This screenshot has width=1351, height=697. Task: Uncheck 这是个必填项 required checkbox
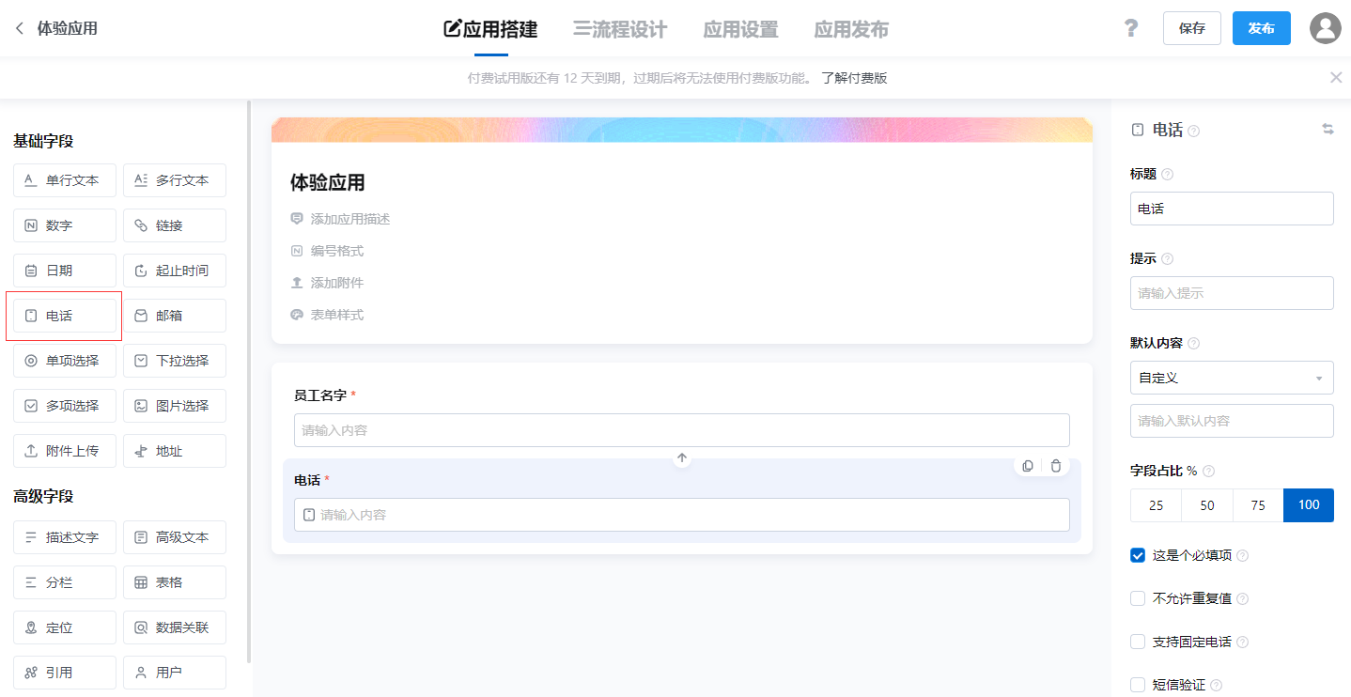pyautogui.click(x=1137, y=555)
